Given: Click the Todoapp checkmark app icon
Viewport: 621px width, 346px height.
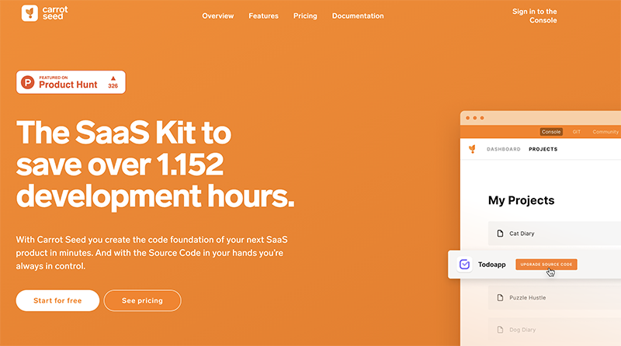Looking at the screenshot, I should click(x=465, y=265).
